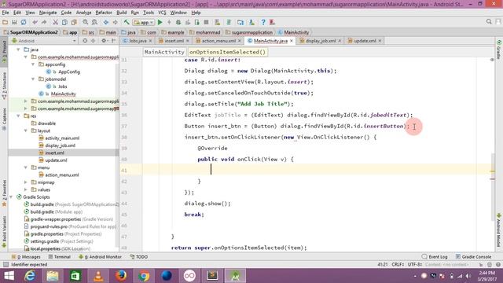Image resolution: width=503 pixels, height=283 pixels.
Task: Click the onOptionsItemSelected() breadcrumb
Action: click(227, 52)
